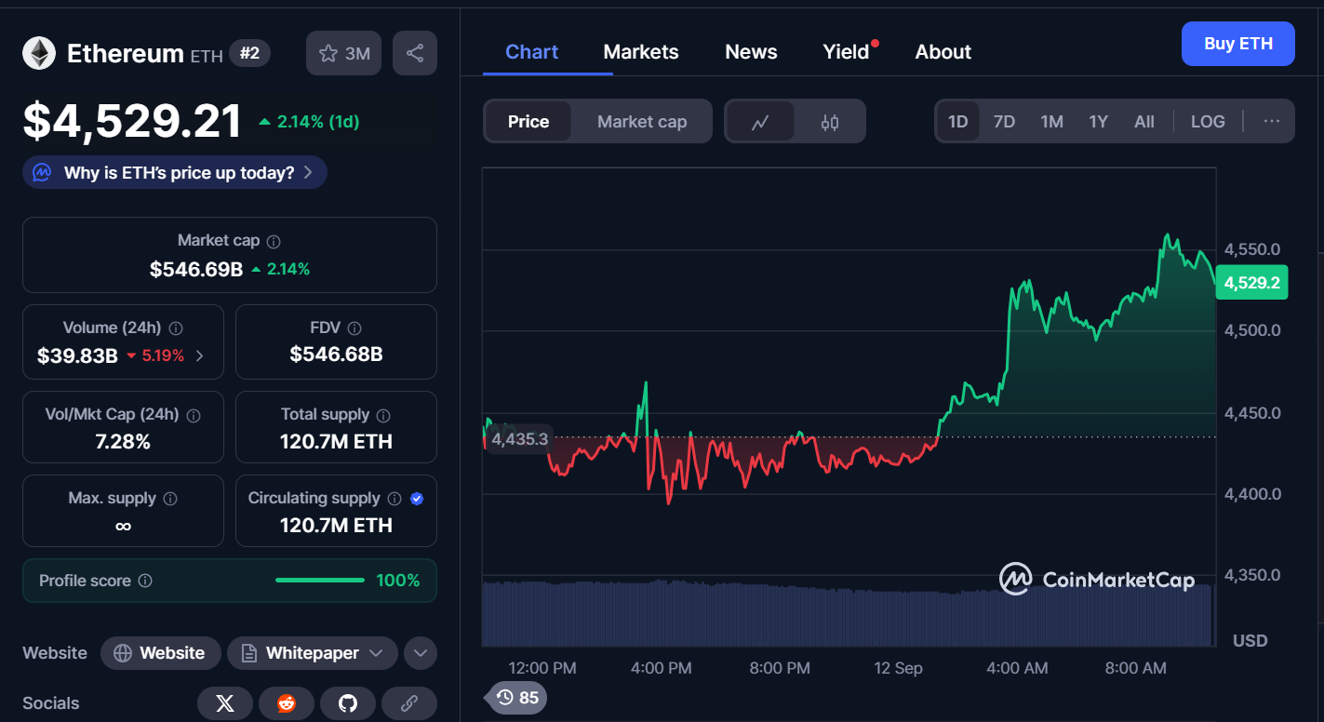Expand the Whitepaper dropdown
Viewport: 1324px width, 722px height.
point(376,653)
